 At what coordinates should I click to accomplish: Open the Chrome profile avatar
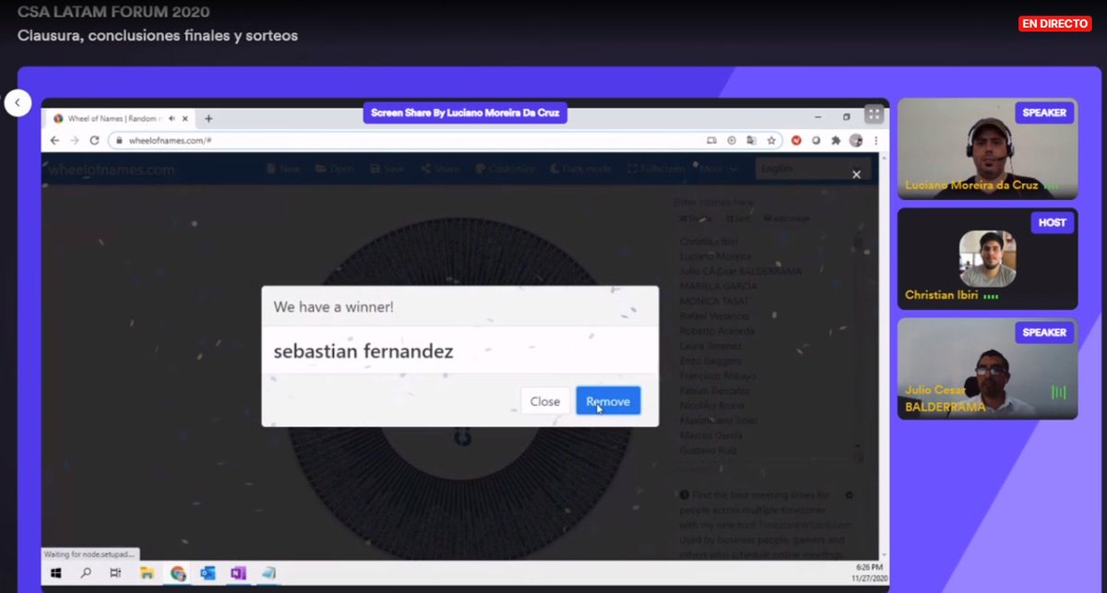856,141
